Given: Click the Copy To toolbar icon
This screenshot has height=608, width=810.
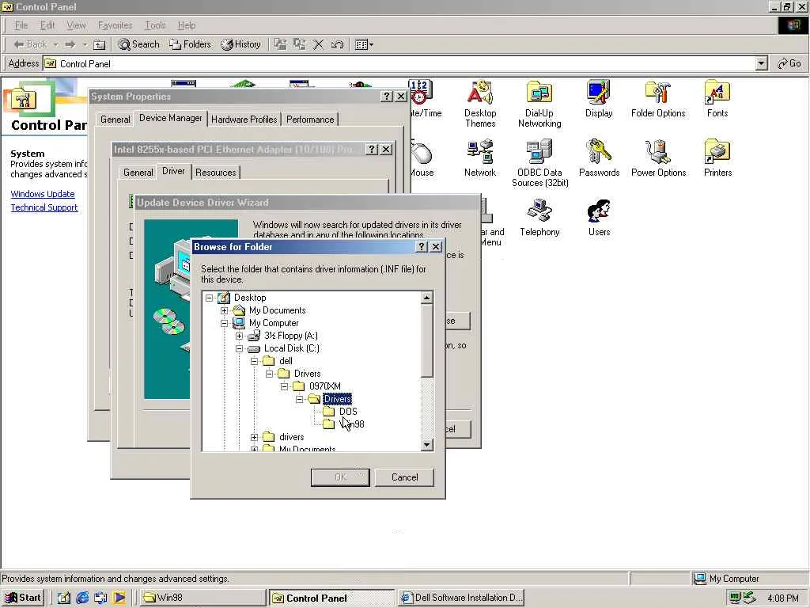Looking at the screenshot, I should click(x=300, y=44).
